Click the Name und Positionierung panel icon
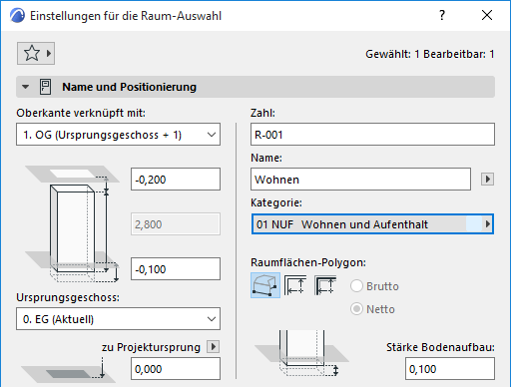The image size is (511, 387). (46, 87)
